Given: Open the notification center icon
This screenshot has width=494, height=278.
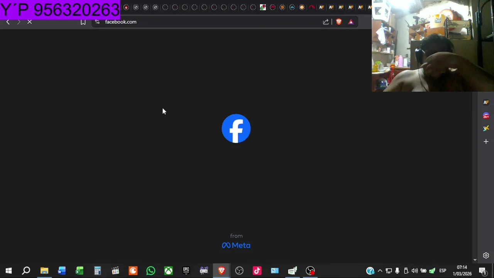Looking at the screenshot, I should [482, 271].
